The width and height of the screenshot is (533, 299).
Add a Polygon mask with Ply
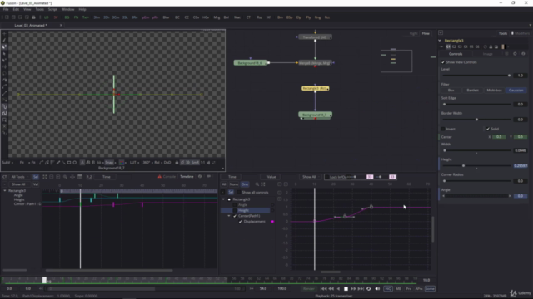point(308,17)
